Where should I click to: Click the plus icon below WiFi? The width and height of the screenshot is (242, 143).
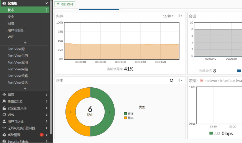tap(25, 43)
